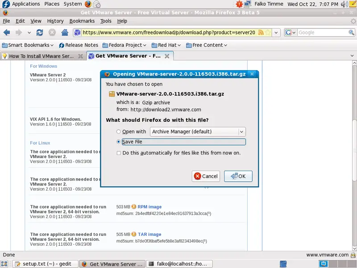Click the Forward arrow in the toolbar
This screenshot has height=268, width=357.
click(19, 33)
